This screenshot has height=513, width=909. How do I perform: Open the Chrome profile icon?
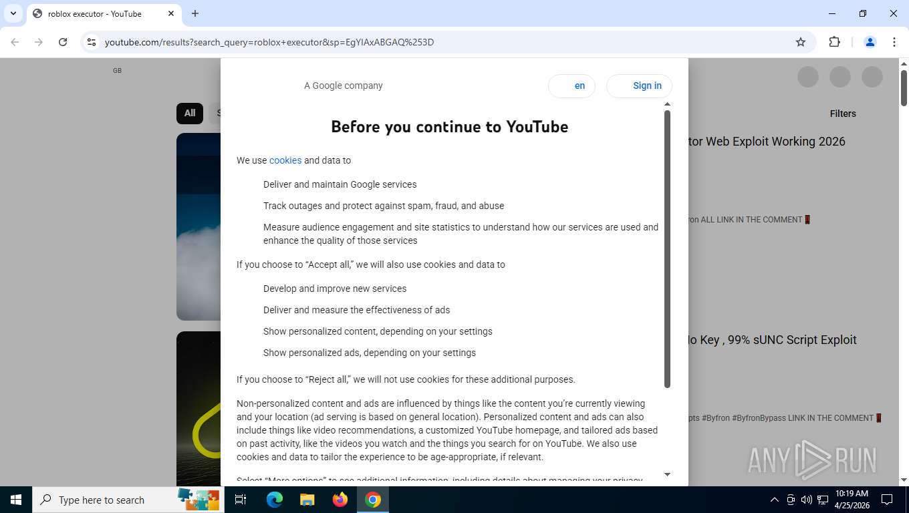click(x=870, y=42)
